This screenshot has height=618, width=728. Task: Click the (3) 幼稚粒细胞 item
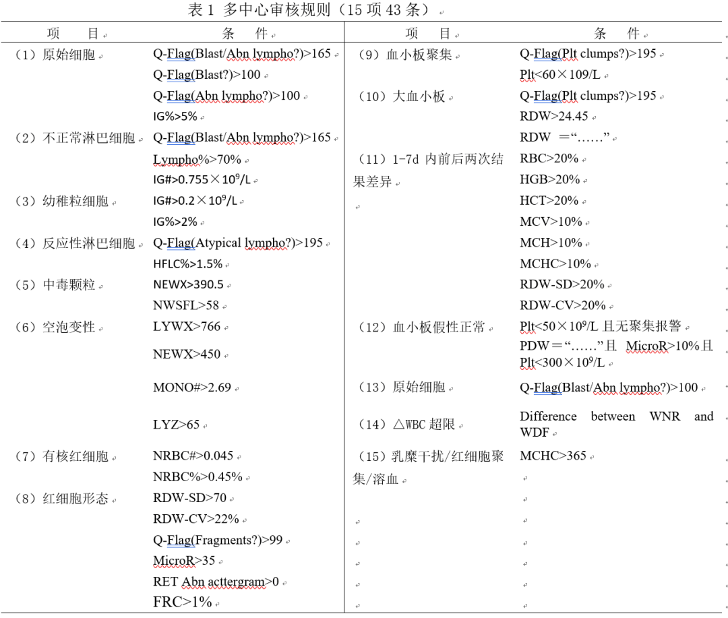pos(65,201)
